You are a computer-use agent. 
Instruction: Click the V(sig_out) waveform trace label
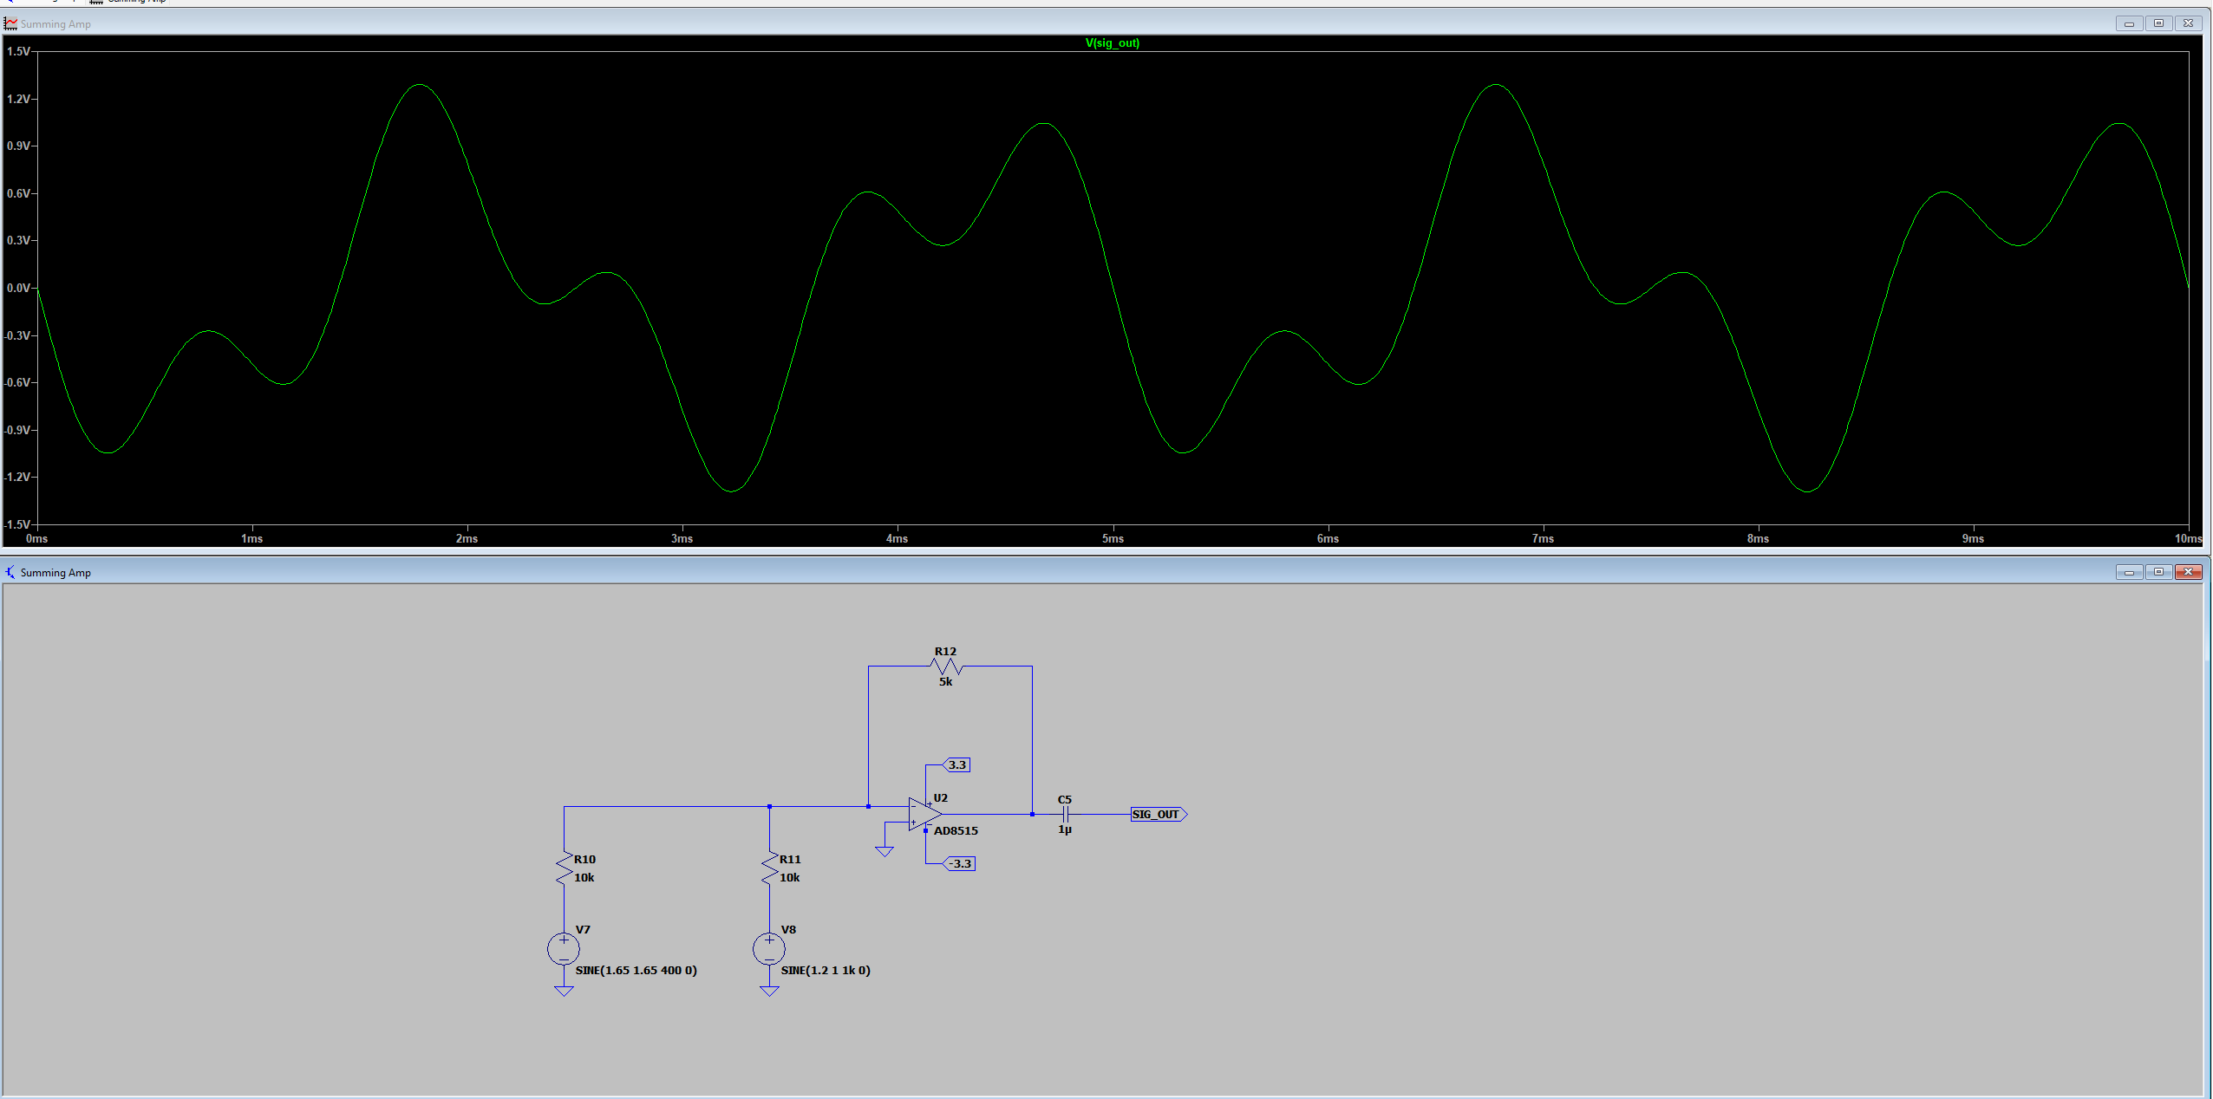[1116, 43]
